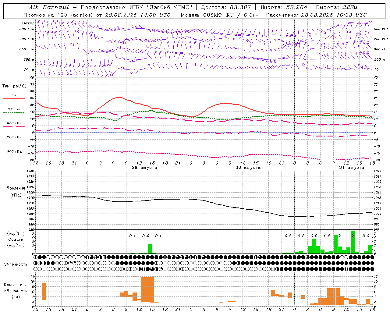Click the (мм/3ч.) unit label
The height and width of the screenshot is (312, 390).
(x=16, y=234)
